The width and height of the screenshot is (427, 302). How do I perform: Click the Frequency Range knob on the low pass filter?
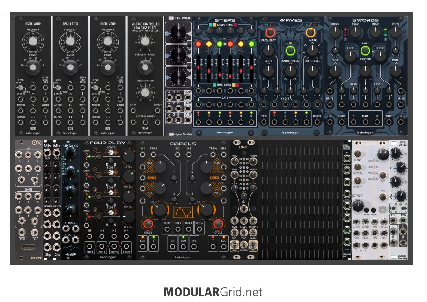[145, 67]
